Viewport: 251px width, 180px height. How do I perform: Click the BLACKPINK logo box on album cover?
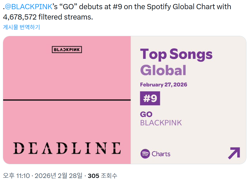67,50
